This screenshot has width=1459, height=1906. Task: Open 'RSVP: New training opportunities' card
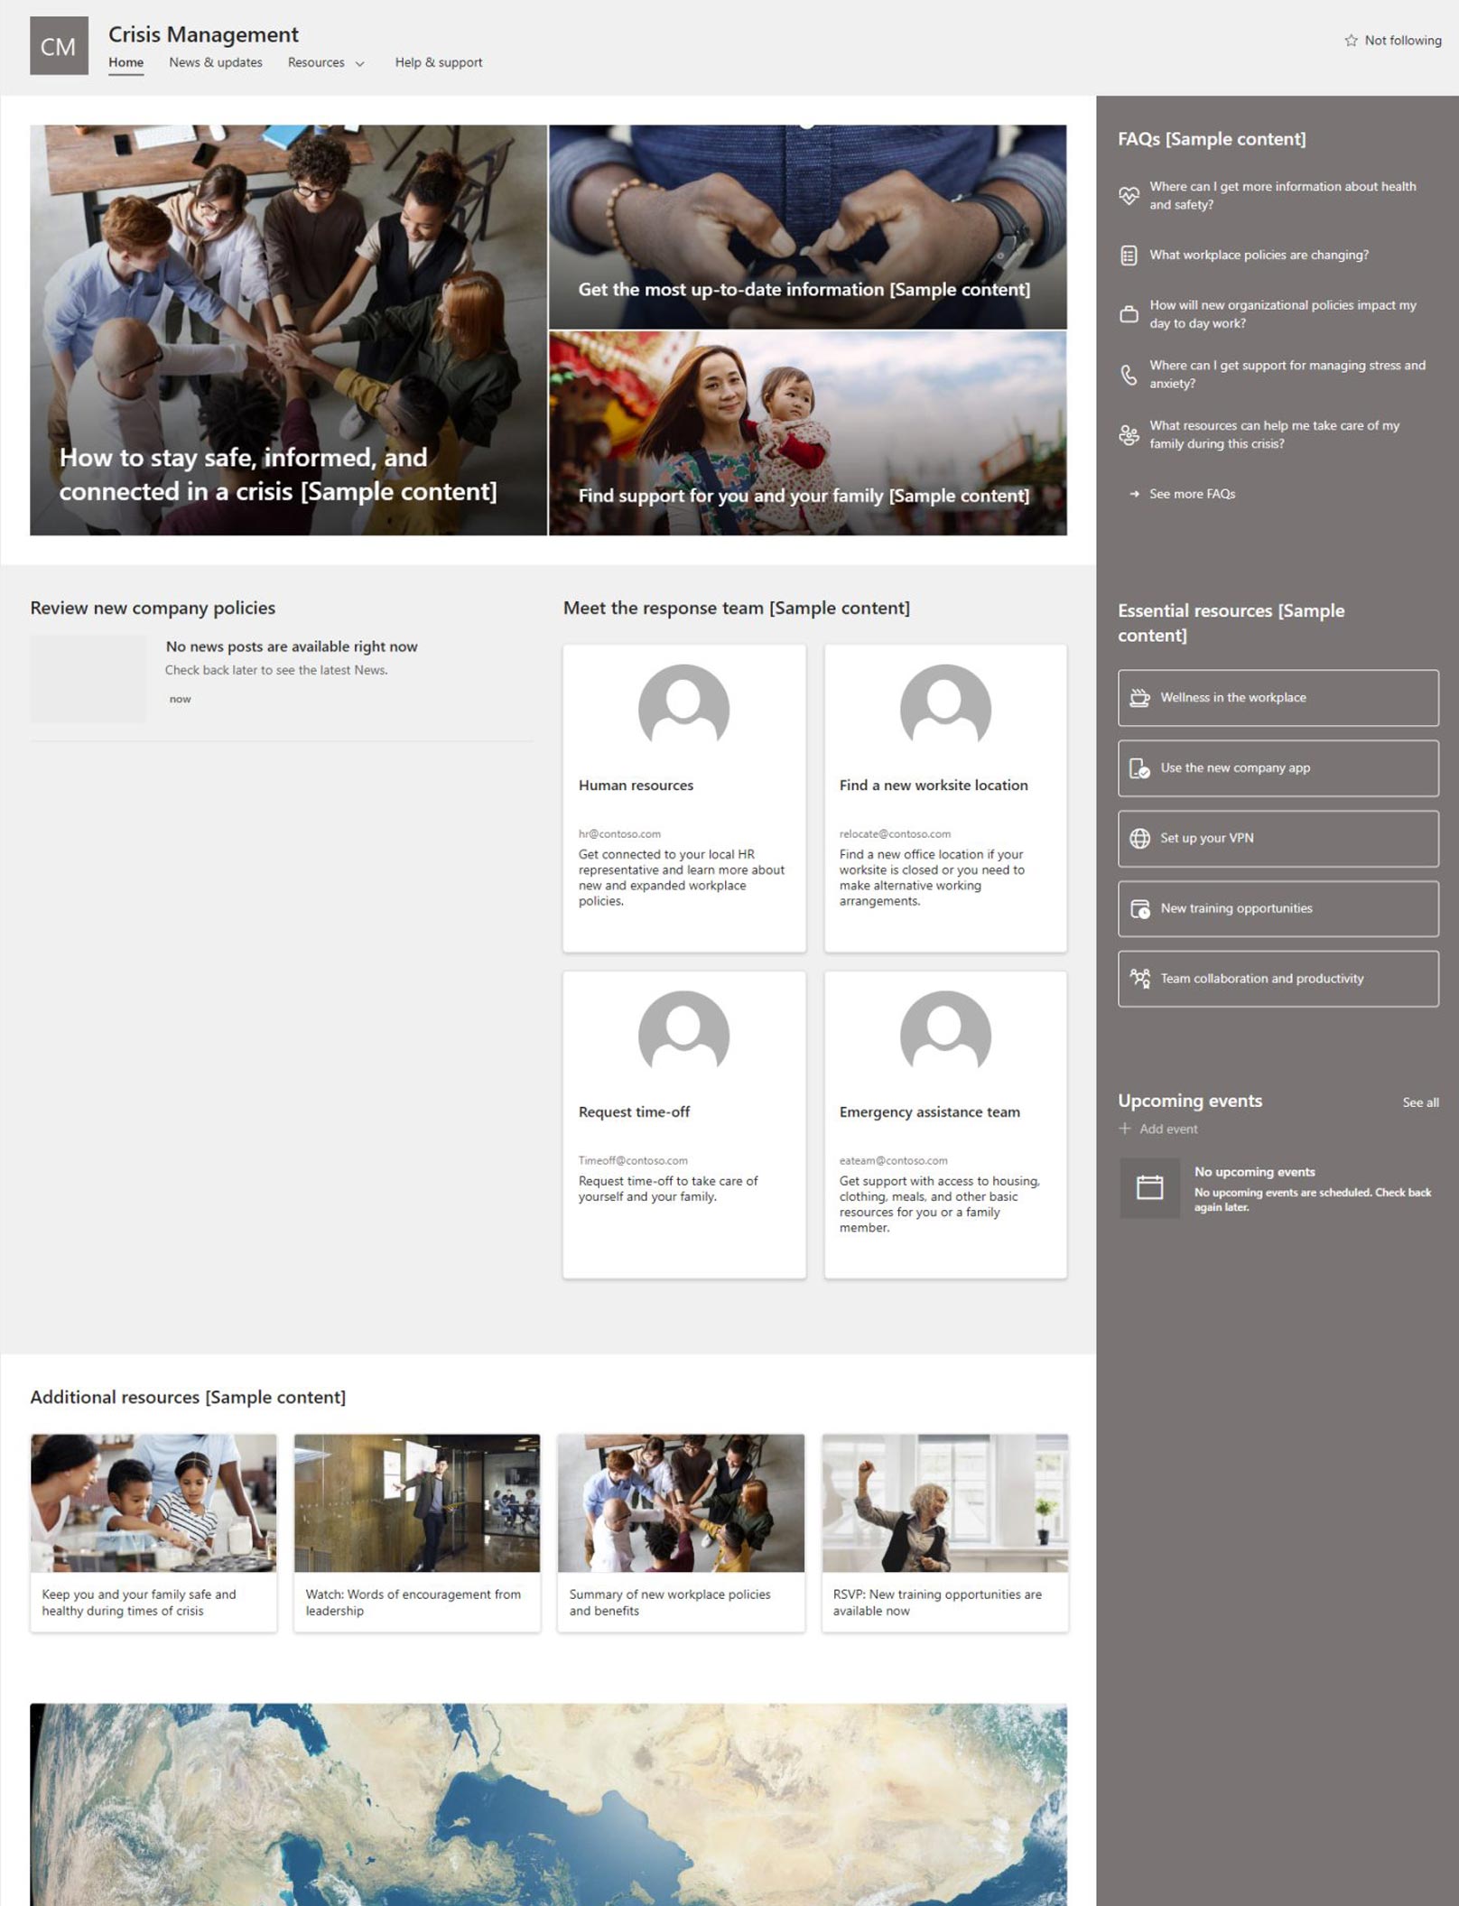point(944,1532)
